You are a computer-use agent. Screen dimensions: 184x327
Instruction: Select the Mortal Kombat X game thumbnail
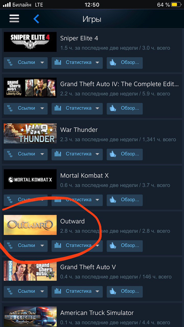click(x=30, y=179)
